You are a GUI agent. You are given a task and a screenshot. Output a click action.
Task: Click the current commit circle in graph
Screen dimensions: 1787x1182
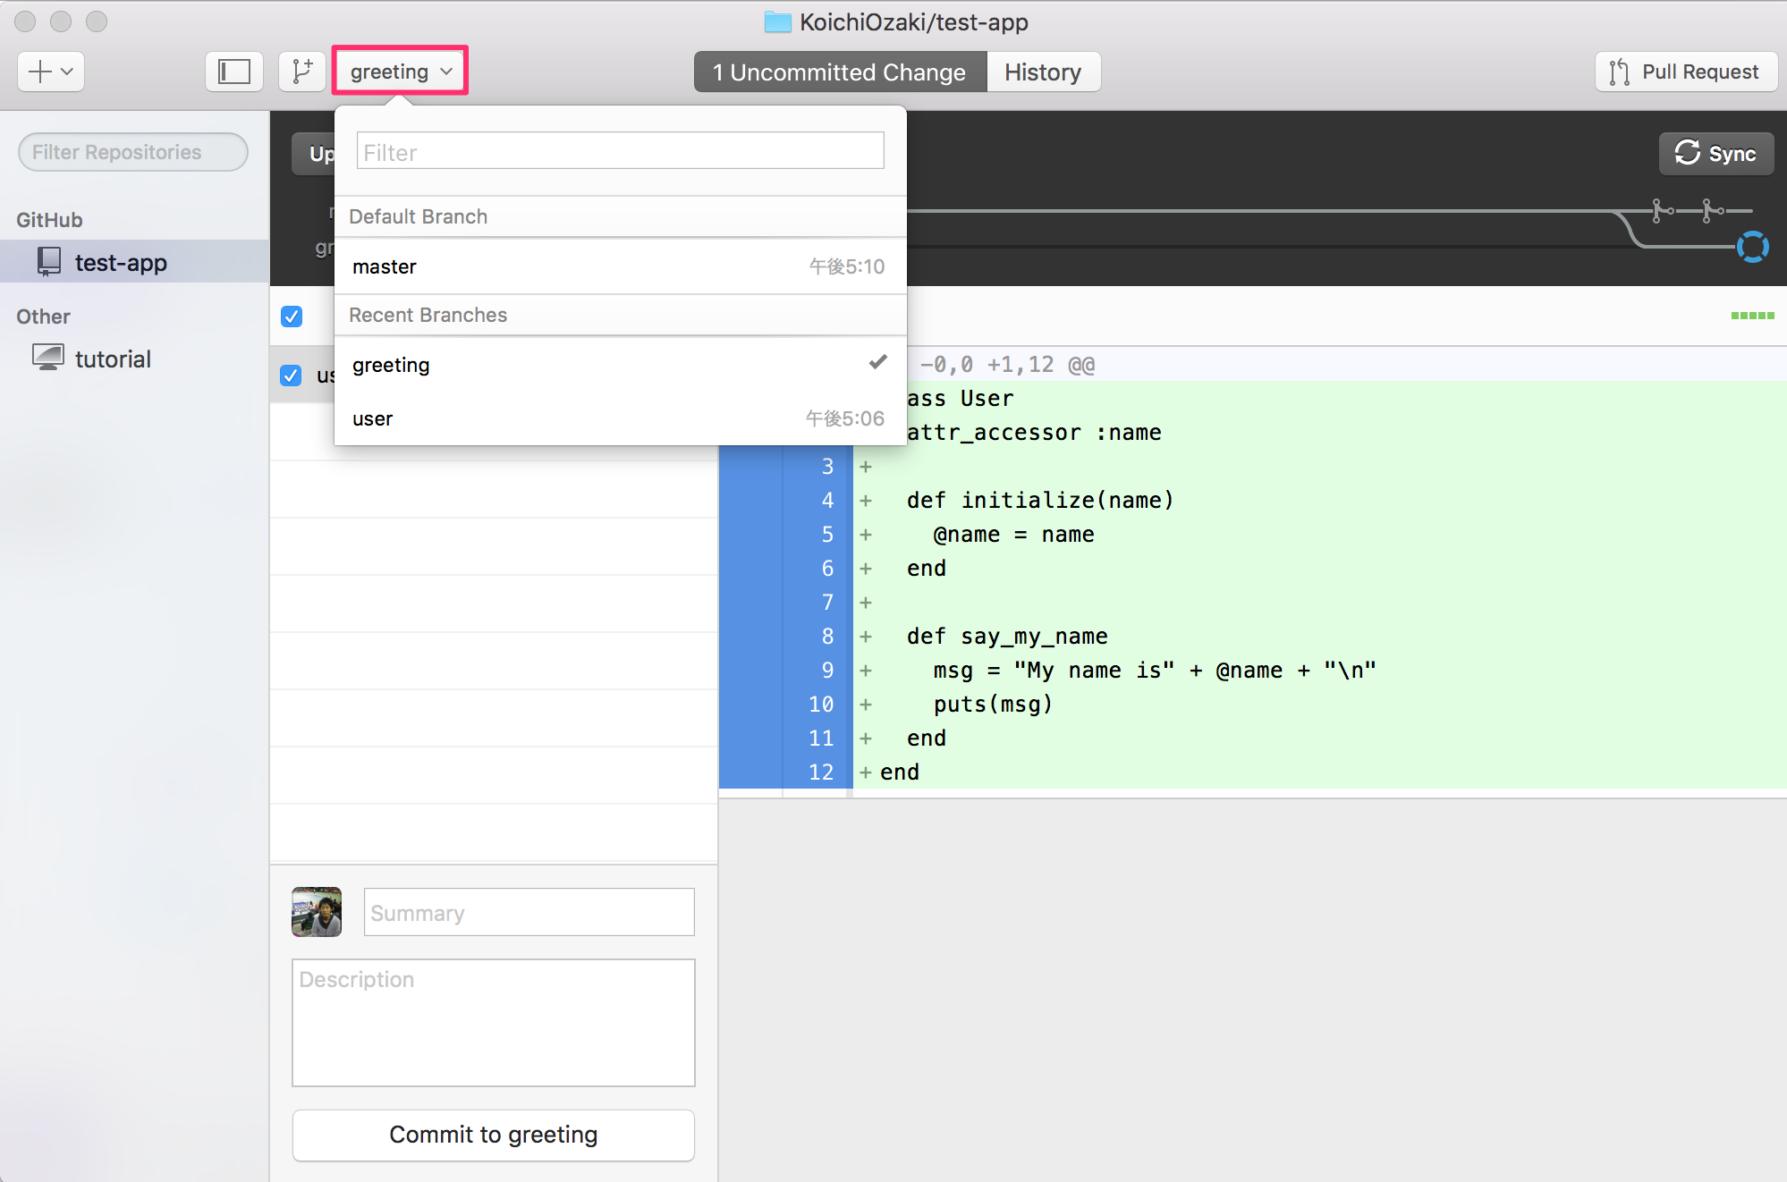(x=1753, y=247)
